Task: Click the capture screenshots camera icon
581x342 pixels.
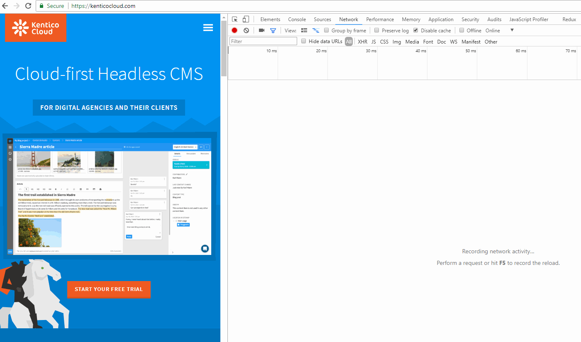Action: click(261, 30)
